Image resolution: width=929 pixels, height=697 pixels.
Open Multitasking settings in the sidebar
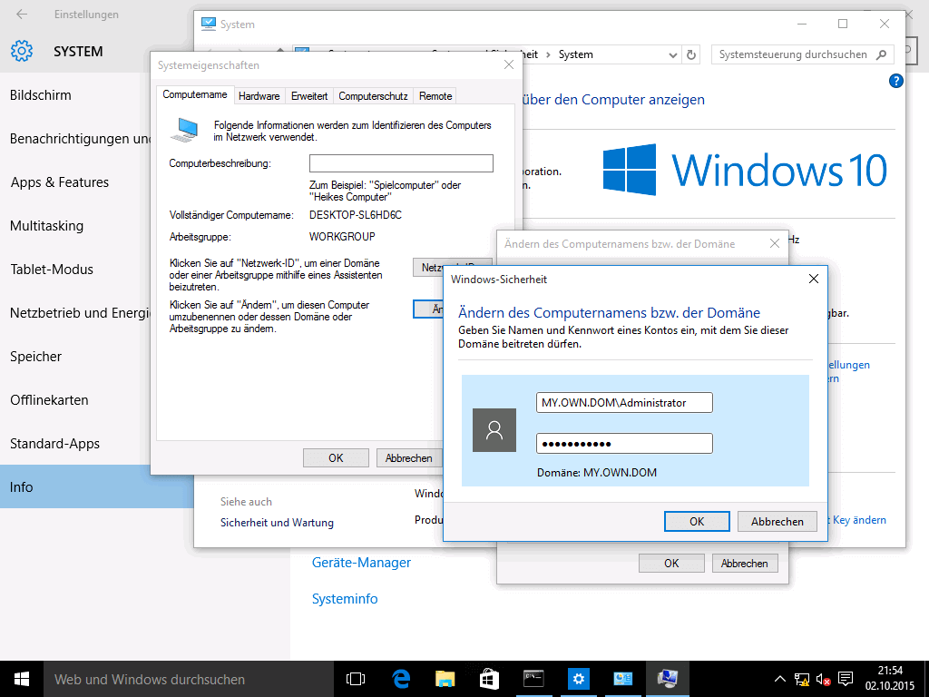[47, 226]
